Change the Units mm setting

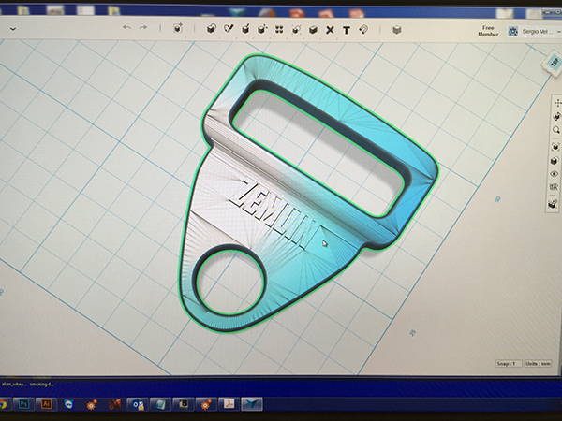click(x=538, y=364)
